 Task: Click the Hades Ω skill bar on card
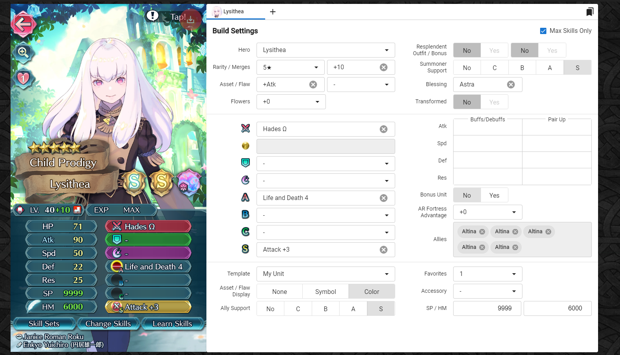coord(148,226)
